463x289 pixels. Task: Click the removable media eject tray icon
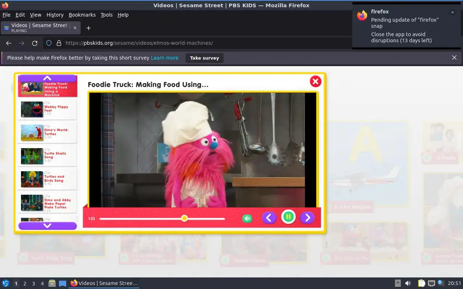tap(398, 283)
